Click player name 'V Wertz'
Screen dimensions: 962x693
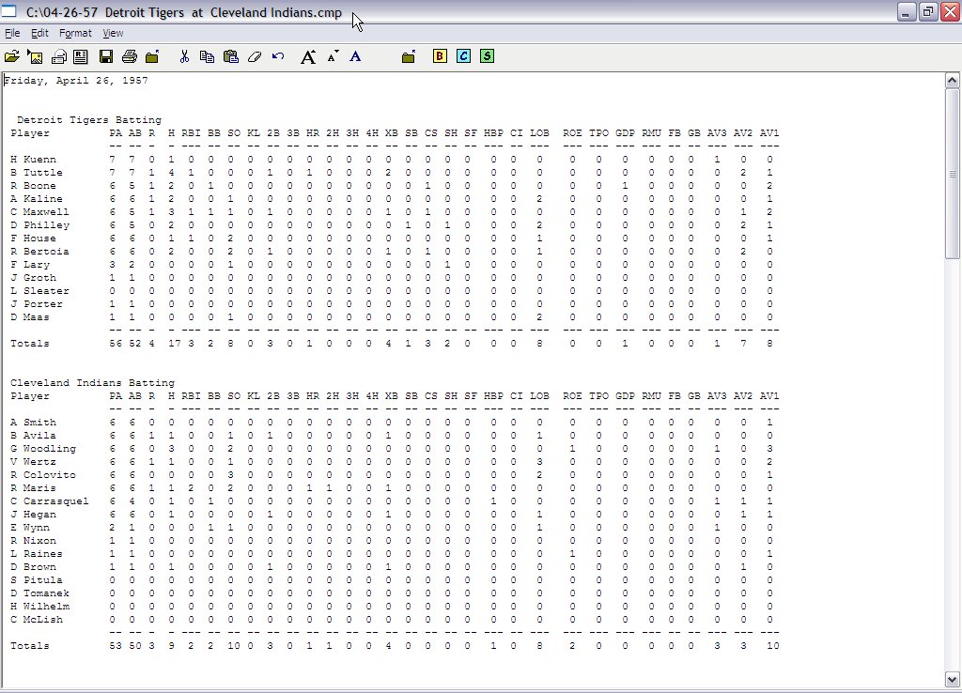(33, 462)
